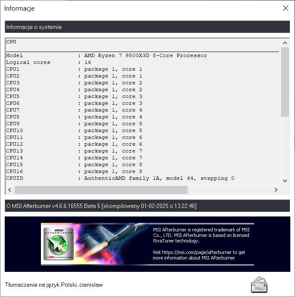The width and height of the screenshot is (295, 297).
Task: Click the horizontal scrollbar thumb
Action: (x=101, y=190)
